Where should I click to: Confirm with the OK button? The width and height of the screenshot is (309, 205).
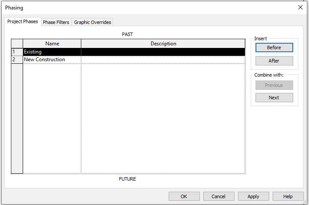point(184,196)
